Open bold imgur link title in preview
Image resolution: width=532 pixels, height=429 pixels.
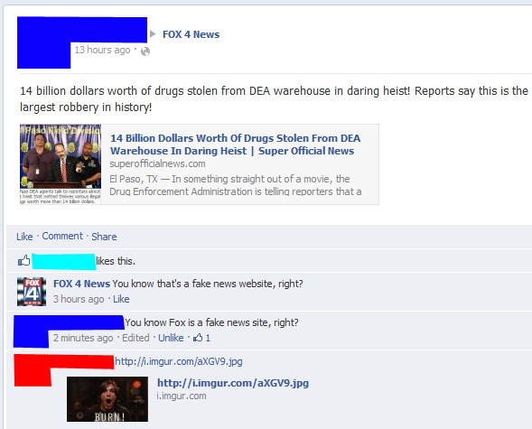(x=233, y=383)
